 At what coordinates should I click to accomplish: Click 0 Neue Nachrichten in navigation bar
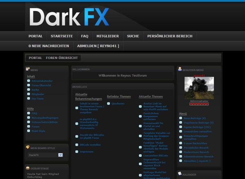point(49,46)
